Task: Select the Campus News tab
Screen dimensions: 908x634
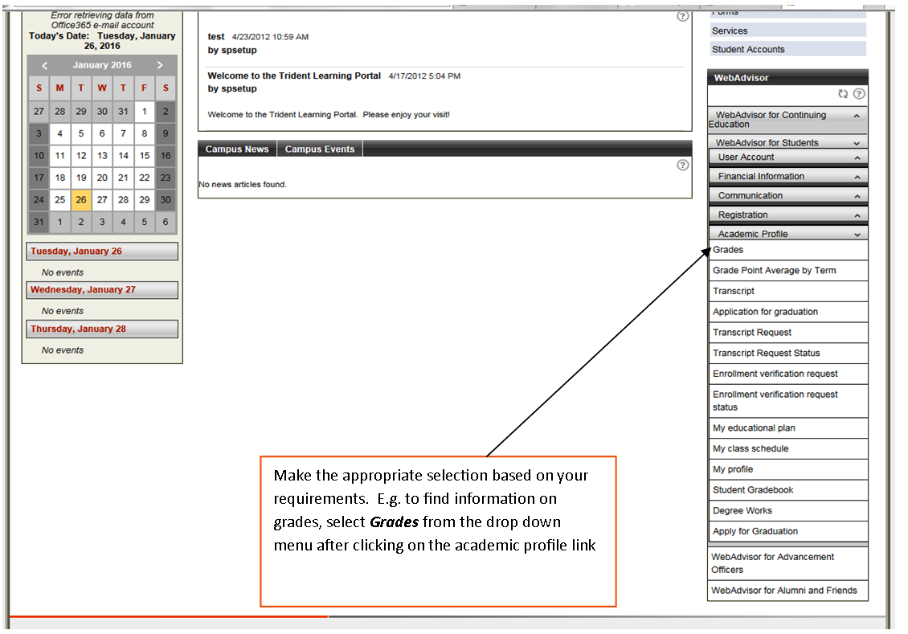Action: [236, 149]
